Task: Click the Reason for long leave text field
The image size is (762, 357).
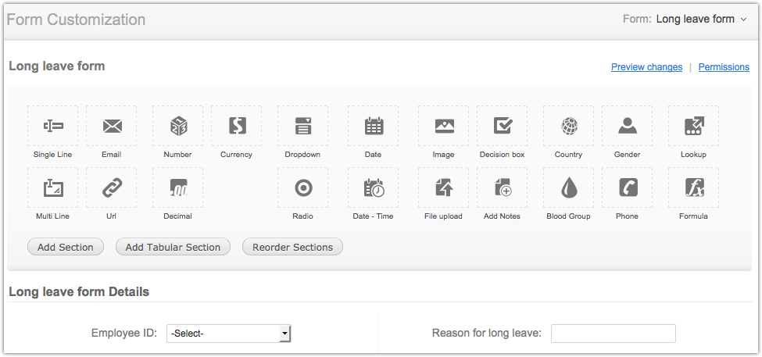Action: pos(613,334)
